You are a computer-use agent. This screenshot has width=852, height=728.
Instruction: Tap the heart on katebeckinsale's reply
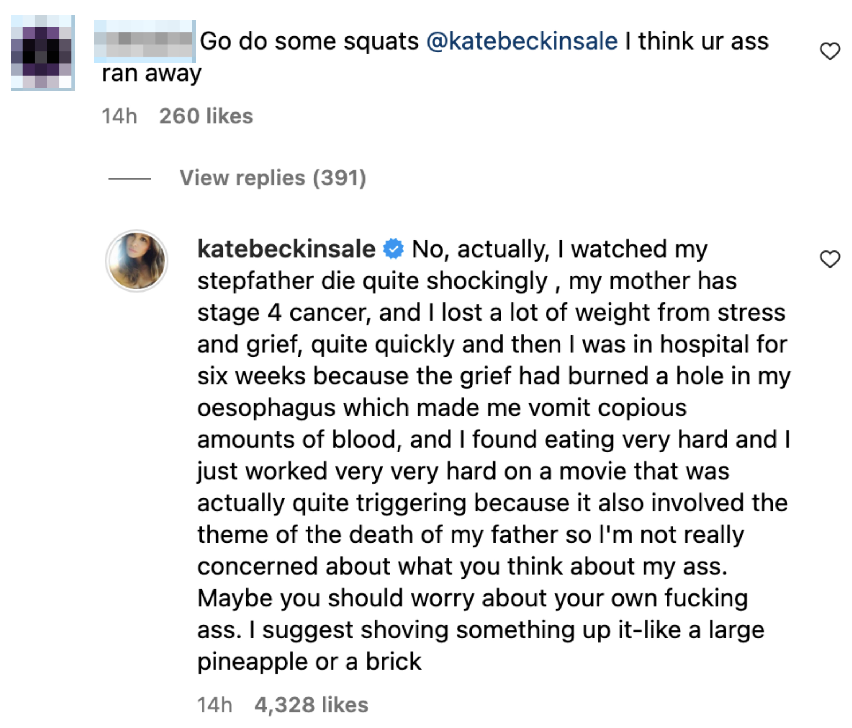829,259
